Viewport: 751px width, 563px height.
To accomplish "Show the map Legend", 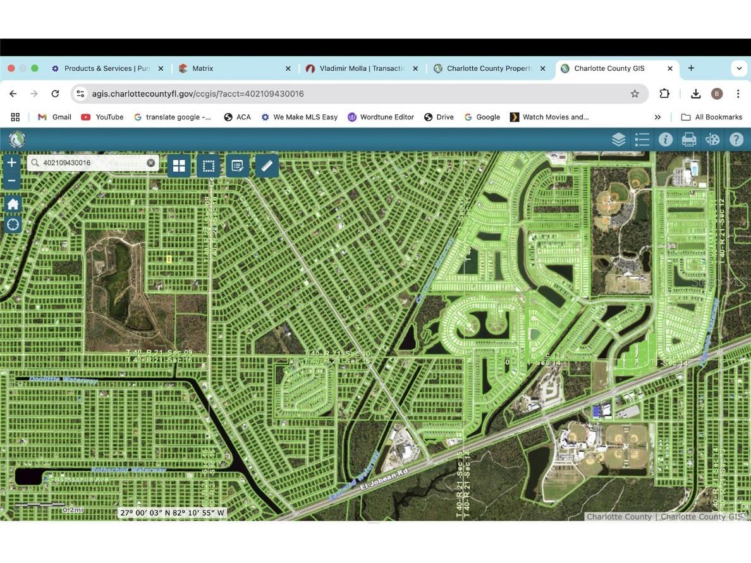I will click(x=642, y=140).
